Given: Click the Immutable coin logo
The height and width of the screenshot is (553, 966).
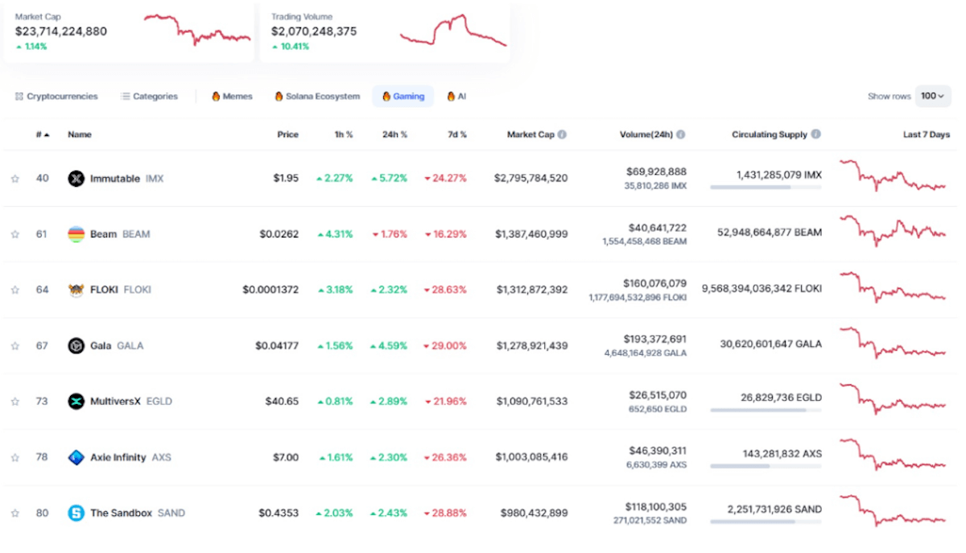Looking at the screenshot, I should 76,179.
